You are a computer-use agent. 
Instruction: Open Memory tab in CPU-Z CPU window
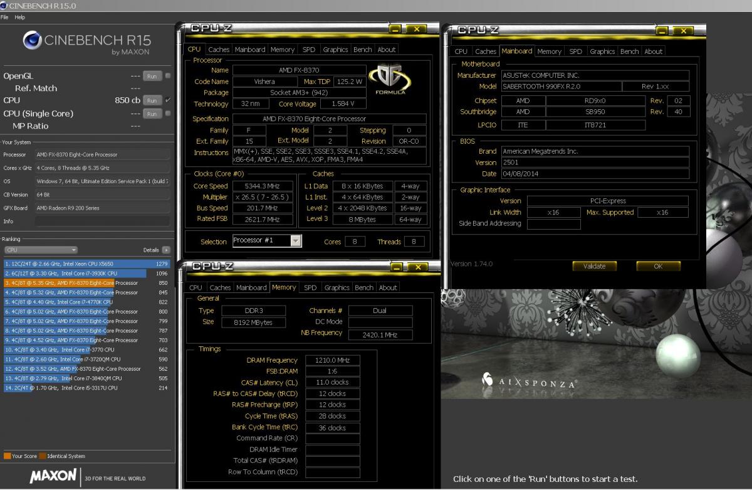tap(283, 50)
